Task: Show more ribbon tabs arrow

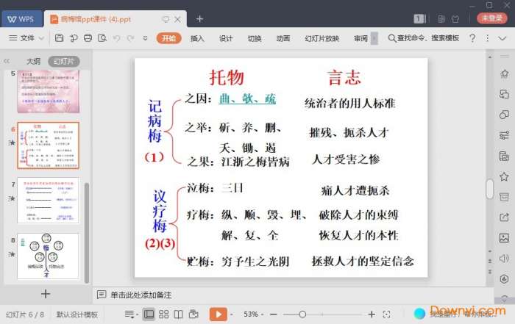Action: pyautogui.click(x=374, y=38)
